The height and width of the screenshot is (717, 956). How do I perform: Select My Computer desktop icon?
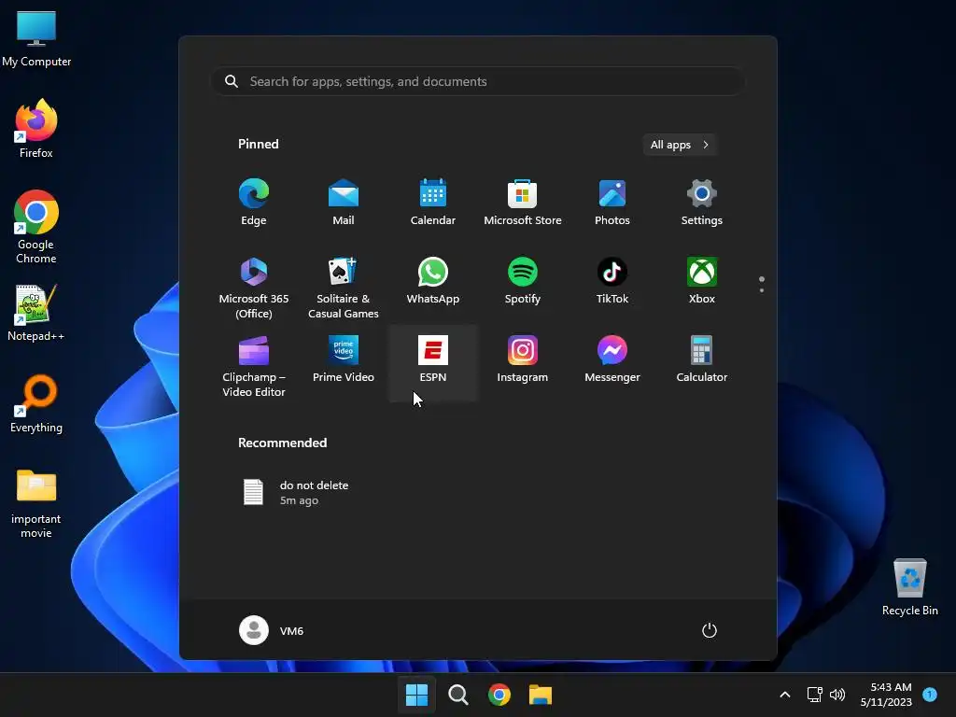(36, 38)
